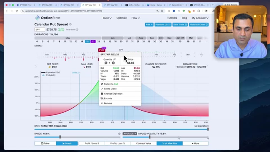Click the link icon next to Quantity
Image resolution: width=270 pixels, height=152 pixels.
click(x=114, y=59)
